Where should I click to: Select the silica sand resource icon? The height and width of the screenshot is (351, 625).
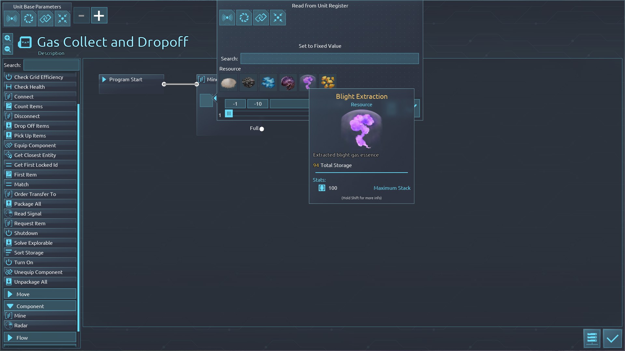pos(229,83)
